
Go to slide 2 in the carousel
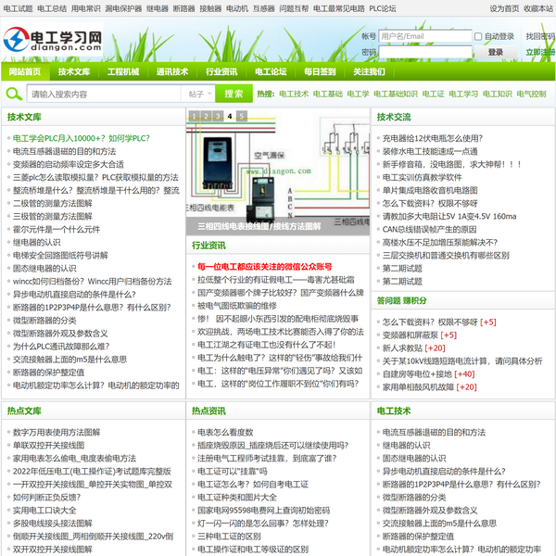click(x=206, y=117)
